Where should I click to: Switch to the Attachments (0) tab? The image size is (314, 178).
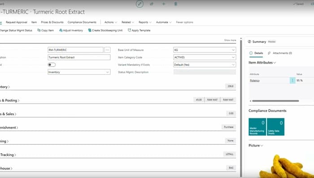point(280,53)
